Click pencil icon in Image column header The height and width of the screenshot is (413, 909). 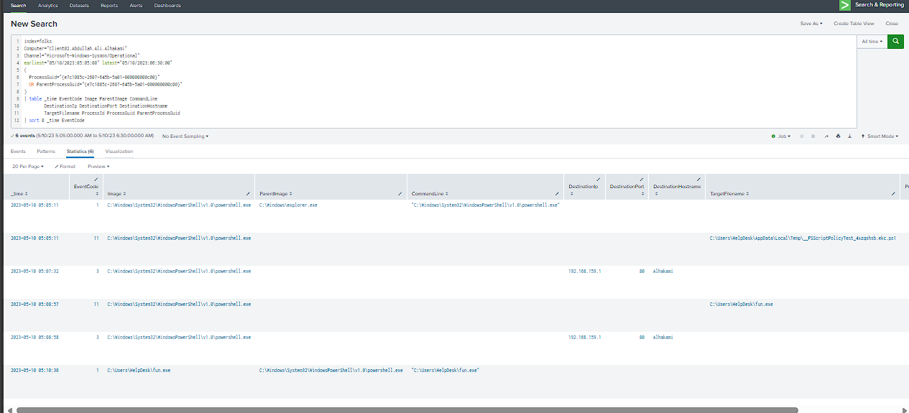(247, 194)
